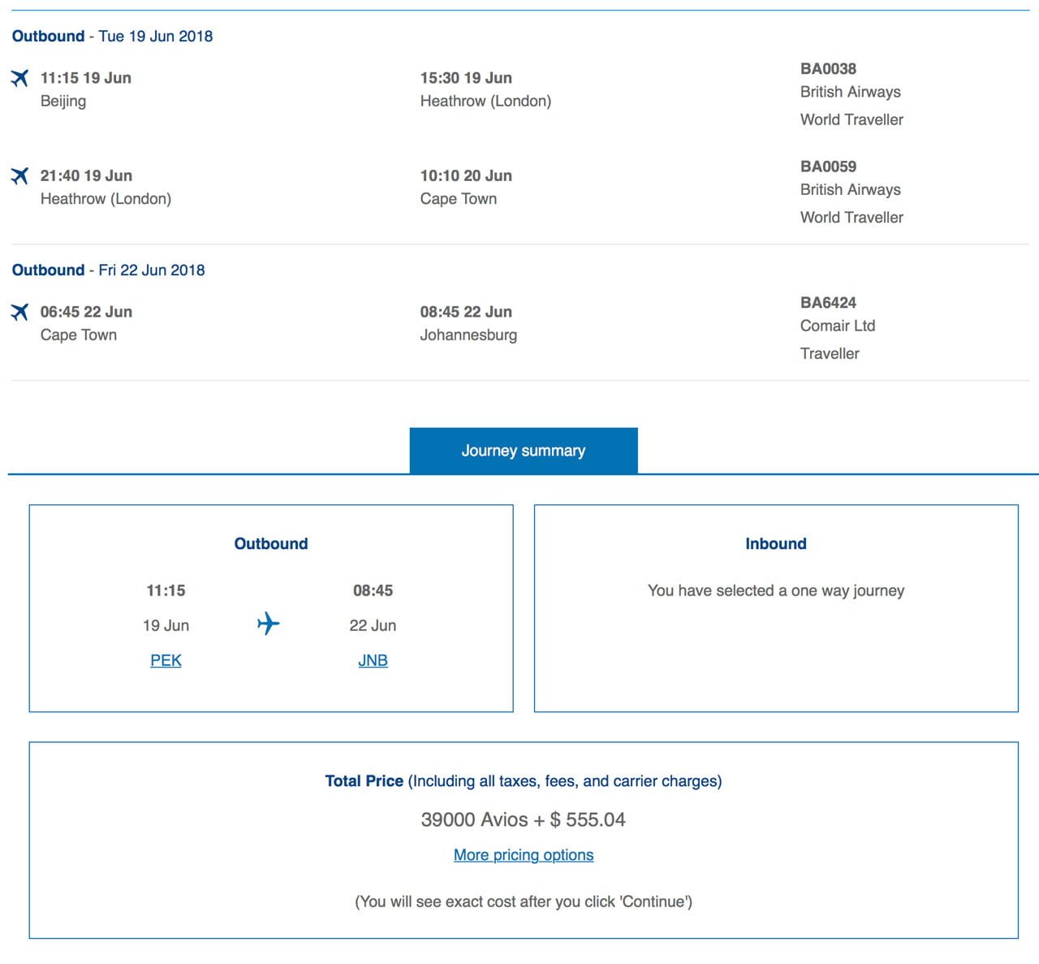Click the plane icon beside 06:45 Cape Town departure
1039x964 pixels.
point(19,312)
